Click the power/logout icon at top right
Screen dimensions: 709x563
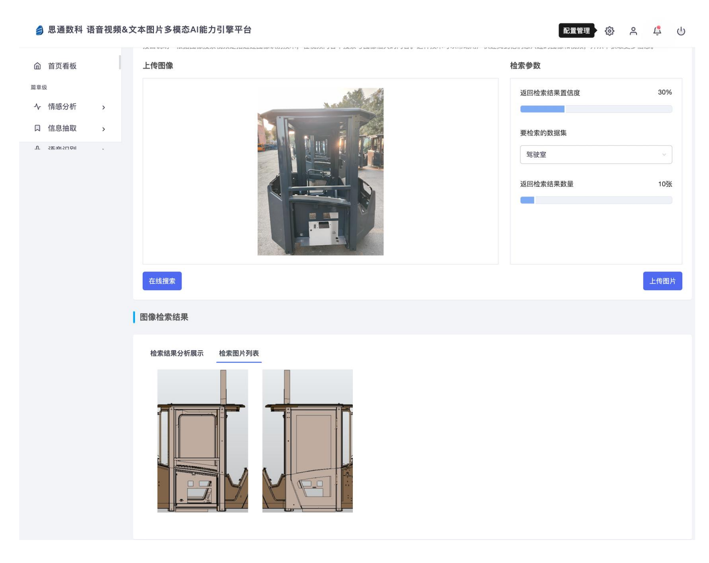[681, 31]
